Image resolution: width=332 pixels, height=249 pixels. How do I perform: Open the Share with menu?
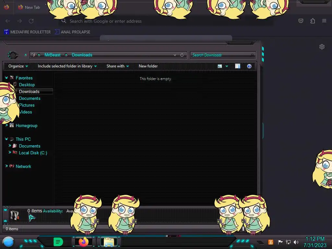[x=118, y=66]
